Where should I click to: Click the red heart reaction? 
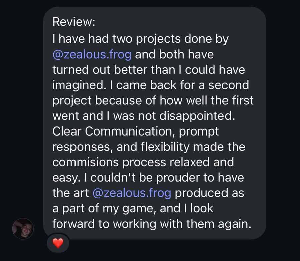58,243
